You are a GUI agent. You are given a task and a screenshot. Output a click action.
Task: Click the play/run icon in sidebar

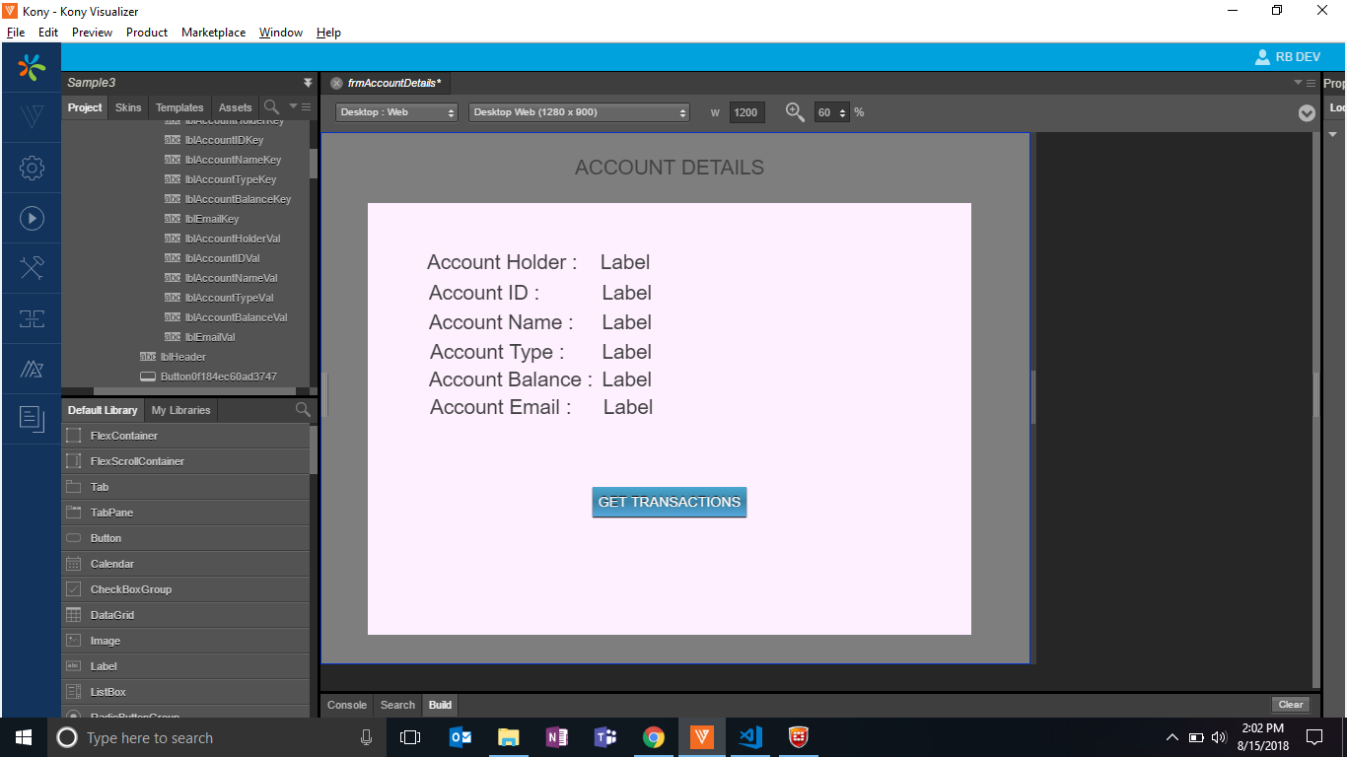[32, 219]
